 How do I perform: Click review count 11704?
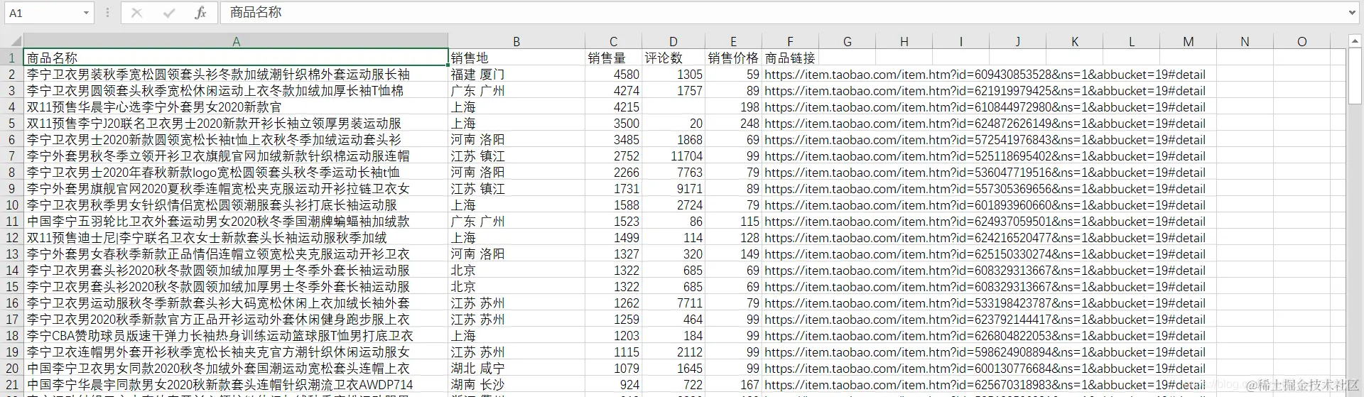673,156
